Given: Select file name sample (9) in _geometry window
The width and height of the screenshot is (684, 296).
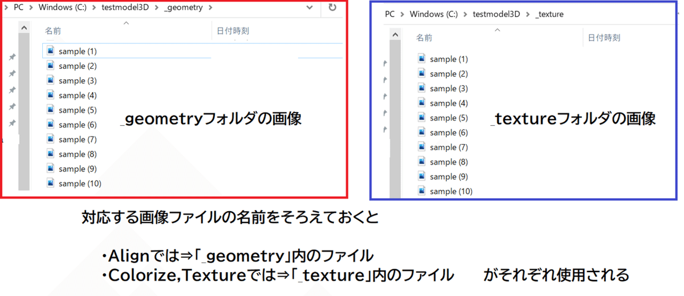Looking at the screenshot, I should (x=78, y=169).
